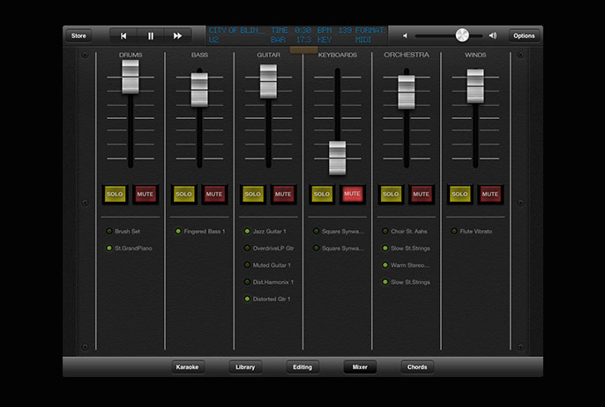Switch to the Editing tab

tap(302, 366)
